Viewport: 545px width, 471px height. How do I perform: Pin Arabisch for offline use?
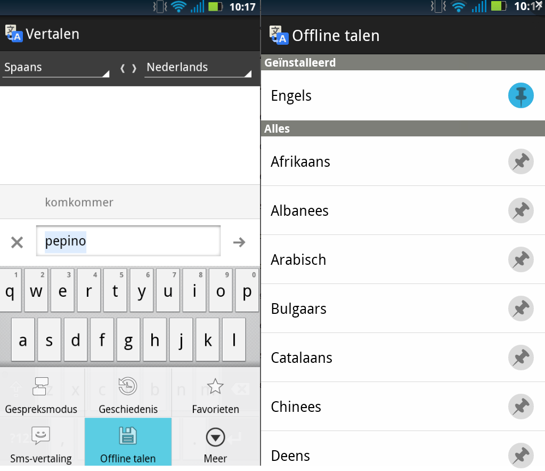[x=520, y=260]
